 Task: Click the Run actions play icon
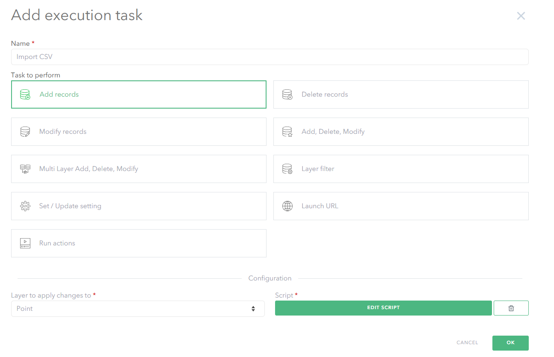[x=25, y=243]
